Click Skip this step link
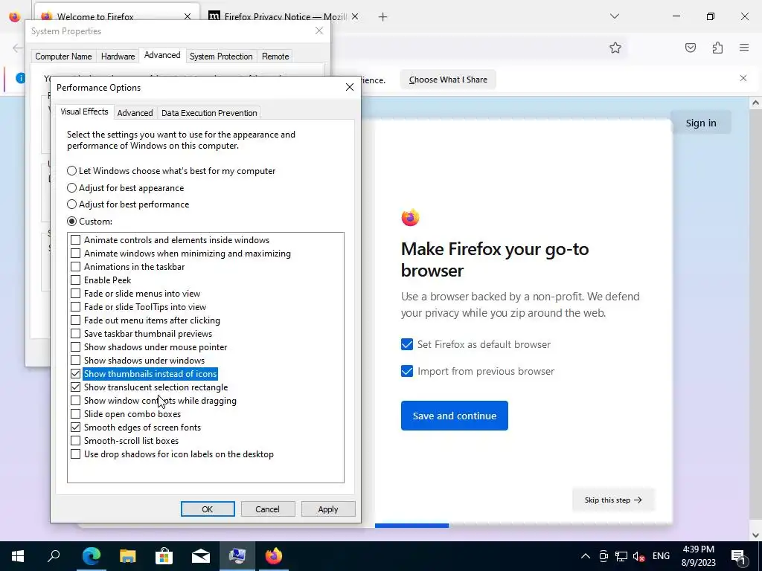The height and width of the screenshot is (571, 762). [613, 500]
